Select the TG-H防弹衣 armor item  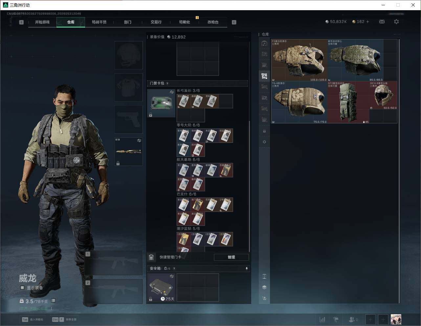(299, 103)
